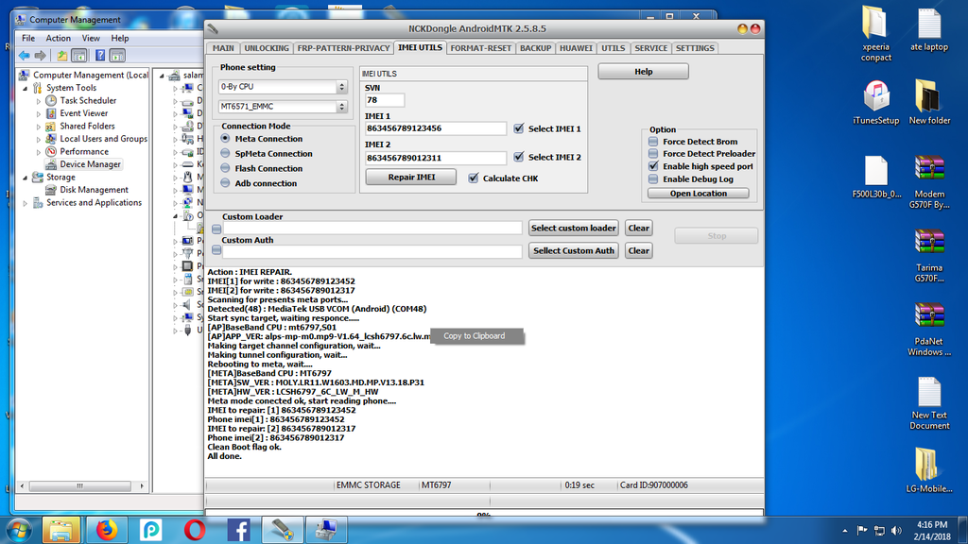The width and height of the screenshot is (968, 544).
Task: Click the Help question-mark toolbar icon
Action: pyautogui.click(x=100, y=56)
